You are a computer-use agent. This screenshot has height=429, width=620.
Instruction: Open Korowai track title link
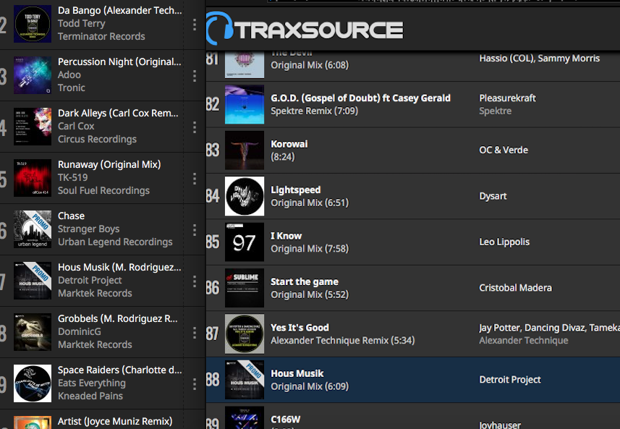click(289, 144)
